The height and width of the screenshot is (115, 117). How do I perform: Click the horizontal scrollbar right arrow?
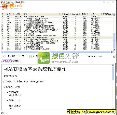(x=112, y=52)
